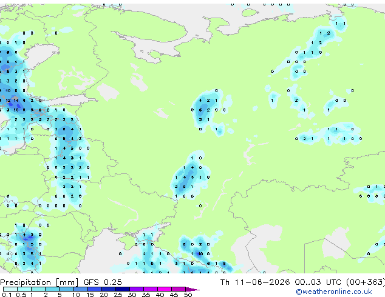Screen dimensions: 385x297
Task: Click the 'Precipitation [mm]' title label
Action: click(39, 282)
